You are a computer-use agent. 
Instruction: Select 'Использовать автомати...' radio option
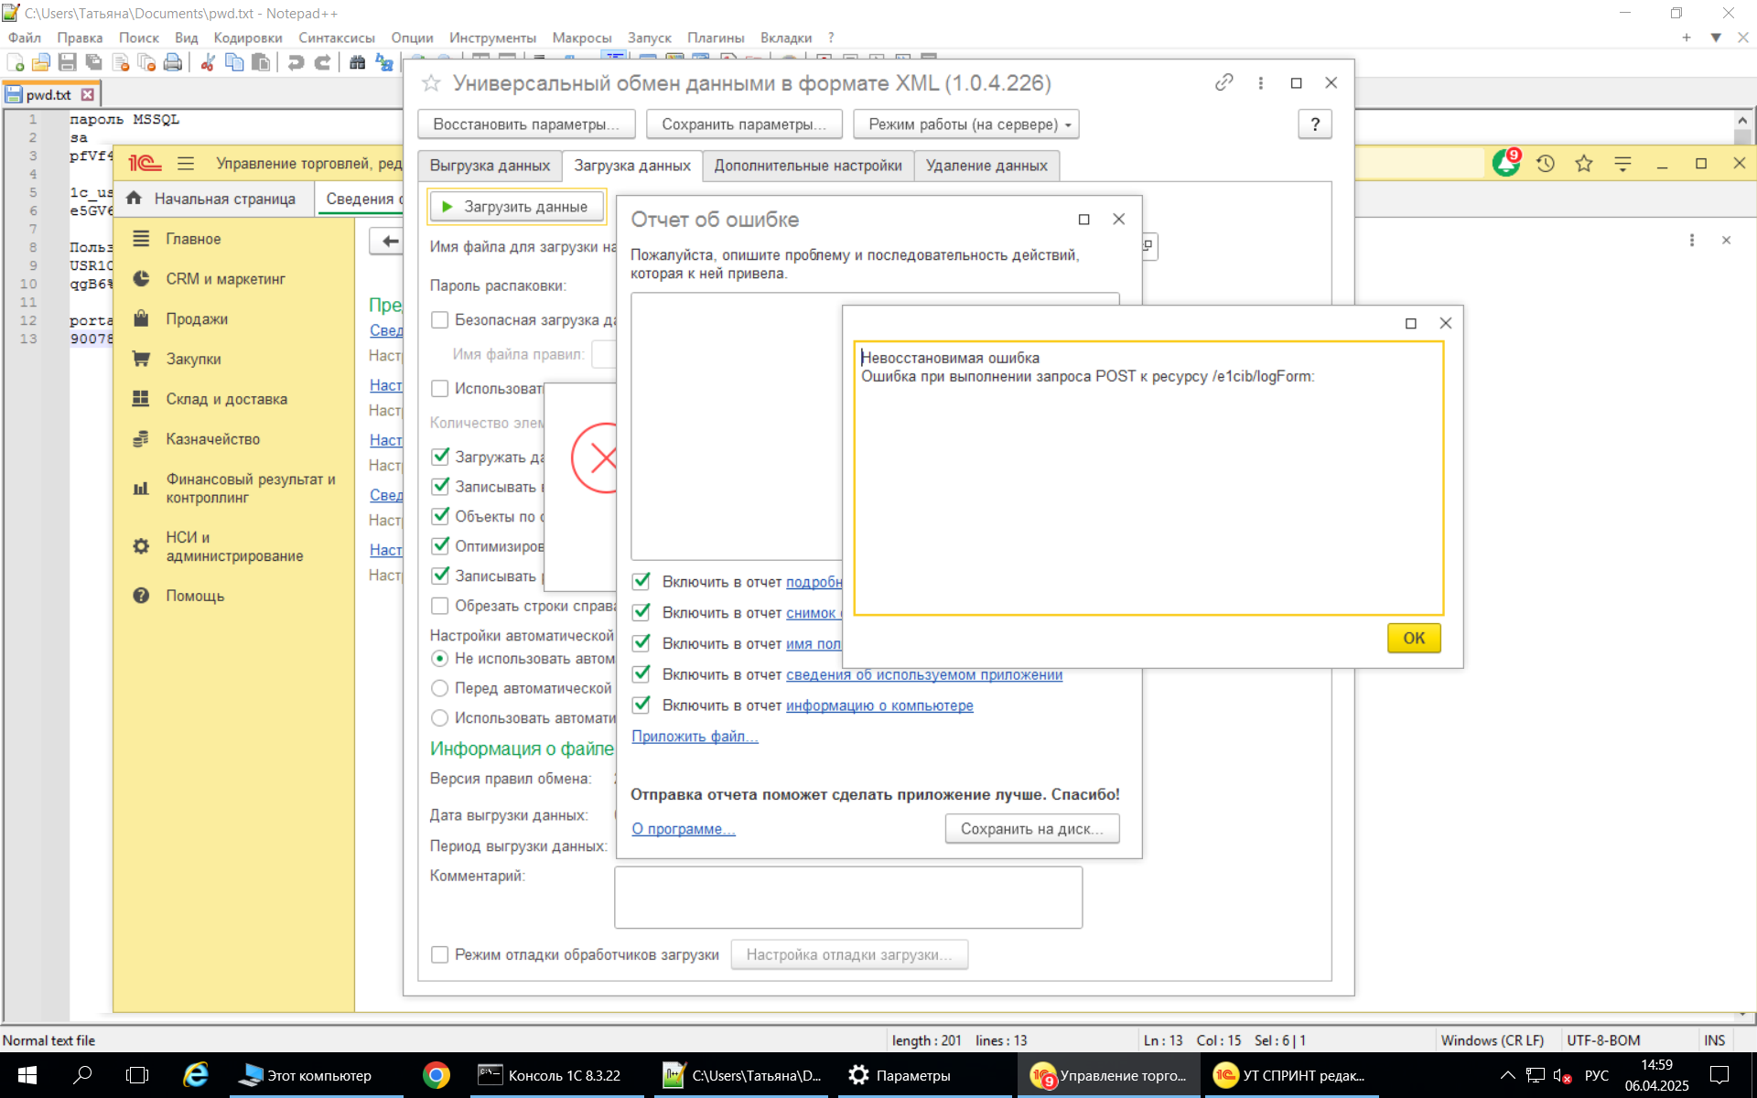pyautogui.click(x=439, y=718)
